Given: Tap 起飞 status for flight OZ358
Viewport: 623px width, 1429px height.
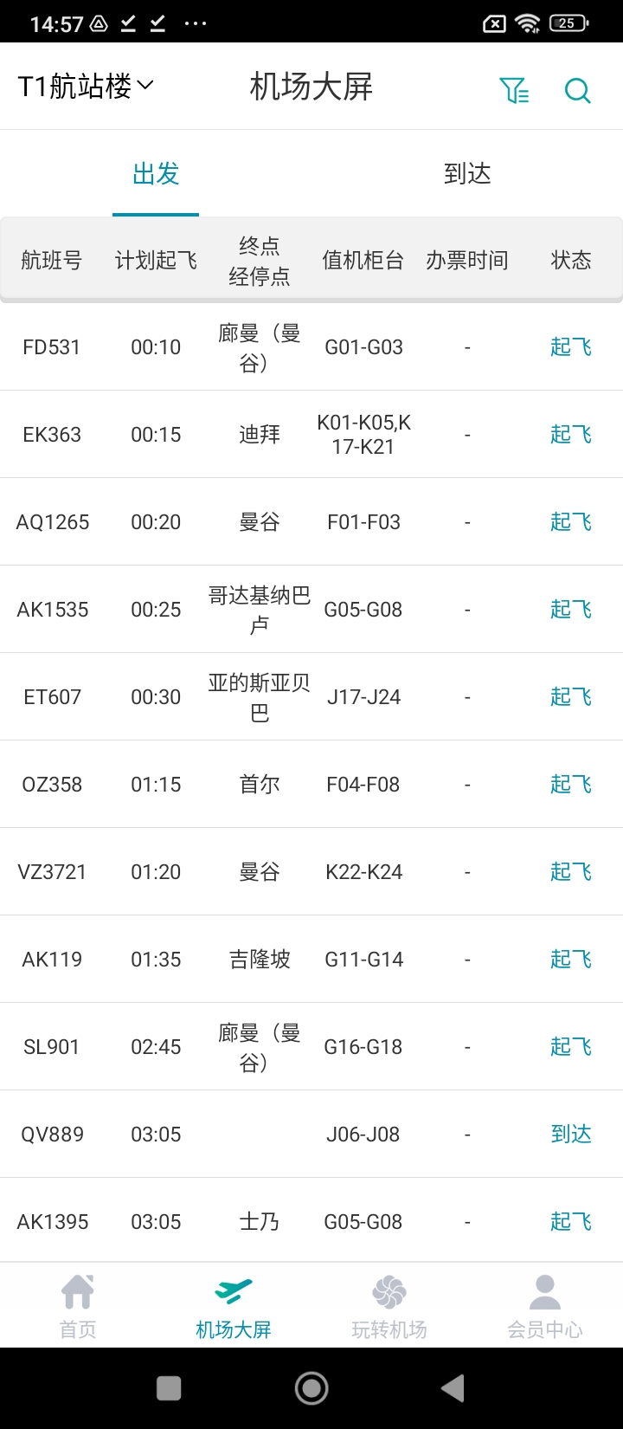Looking at the screenshot, I should (x=571, y=785).
